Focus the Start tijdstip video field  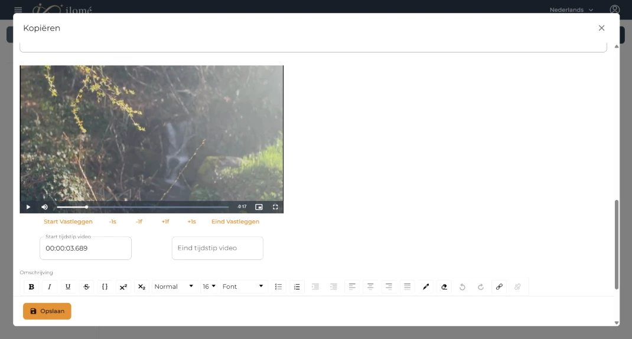coord(86,248)
